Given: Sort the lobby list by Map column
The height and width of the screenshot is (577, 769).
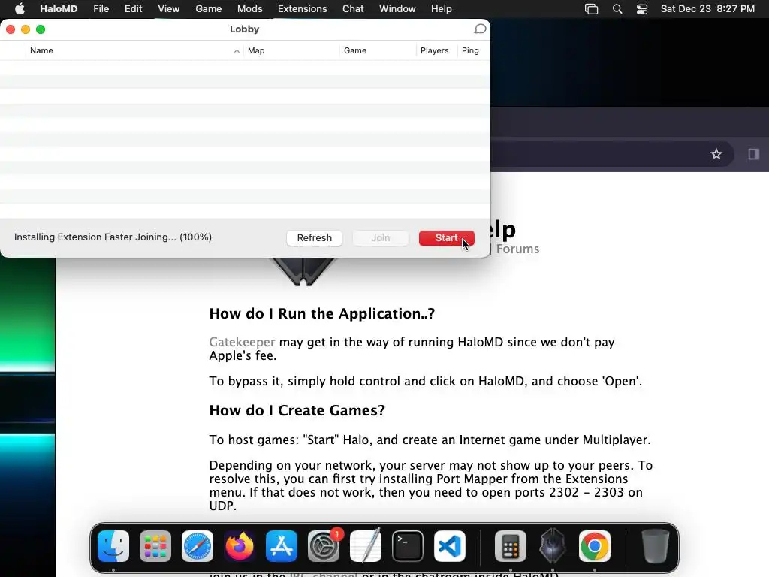Looking at the screenshot, I should point(291,50).
